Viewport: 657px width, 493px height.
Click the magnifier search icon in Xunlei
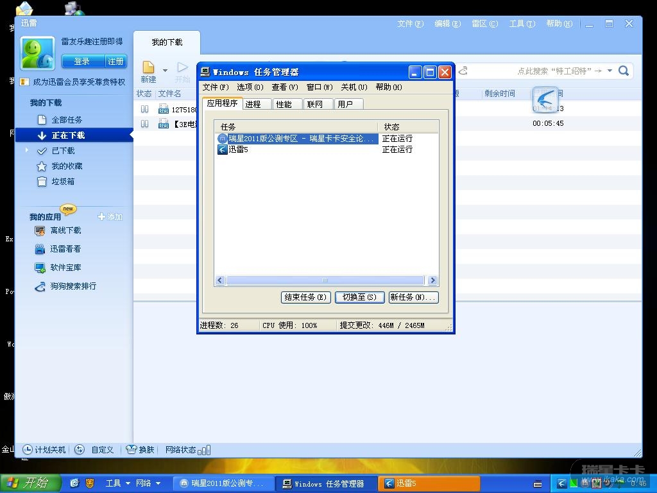tap(624, 71)
